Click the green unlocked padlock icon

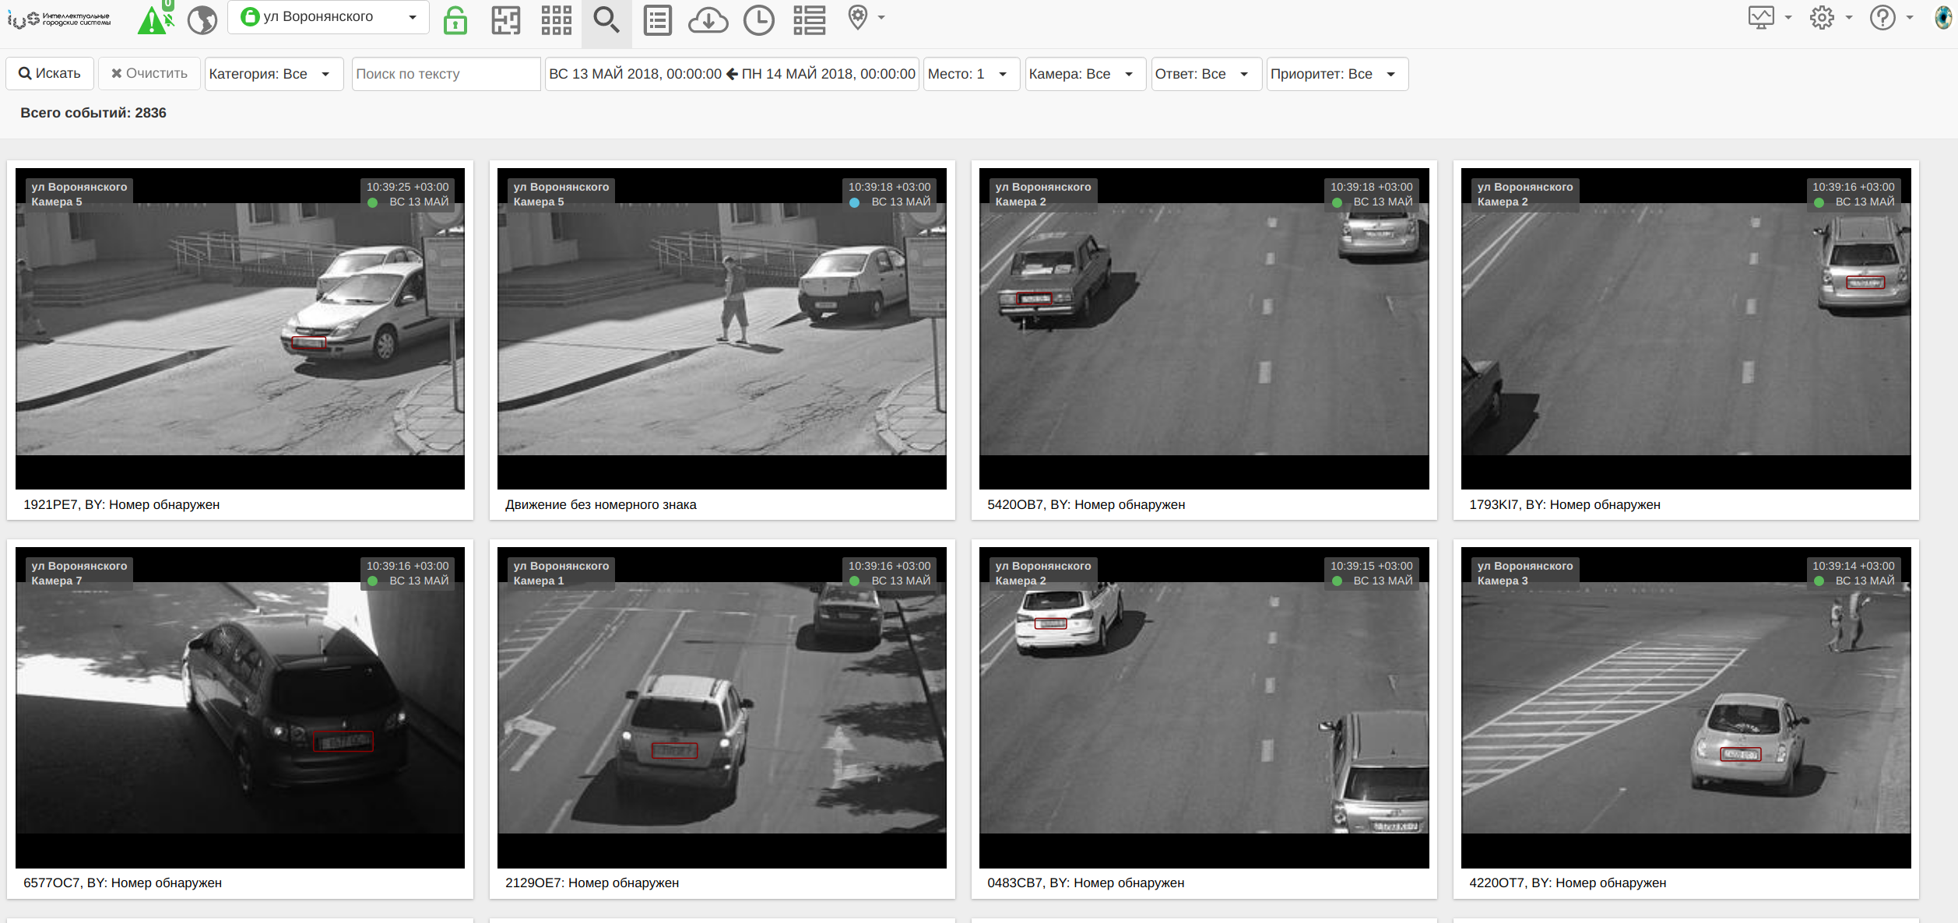point(455,19)
